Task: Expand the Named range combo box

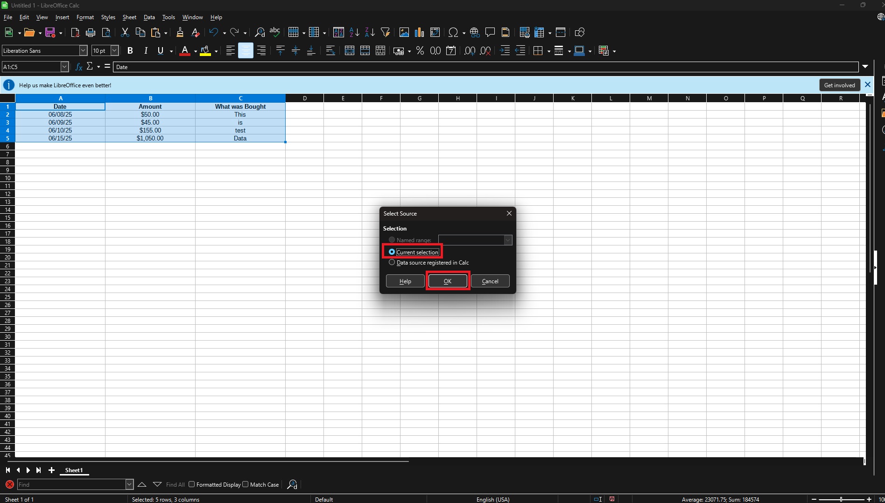Action: click(x=508, y=240)
